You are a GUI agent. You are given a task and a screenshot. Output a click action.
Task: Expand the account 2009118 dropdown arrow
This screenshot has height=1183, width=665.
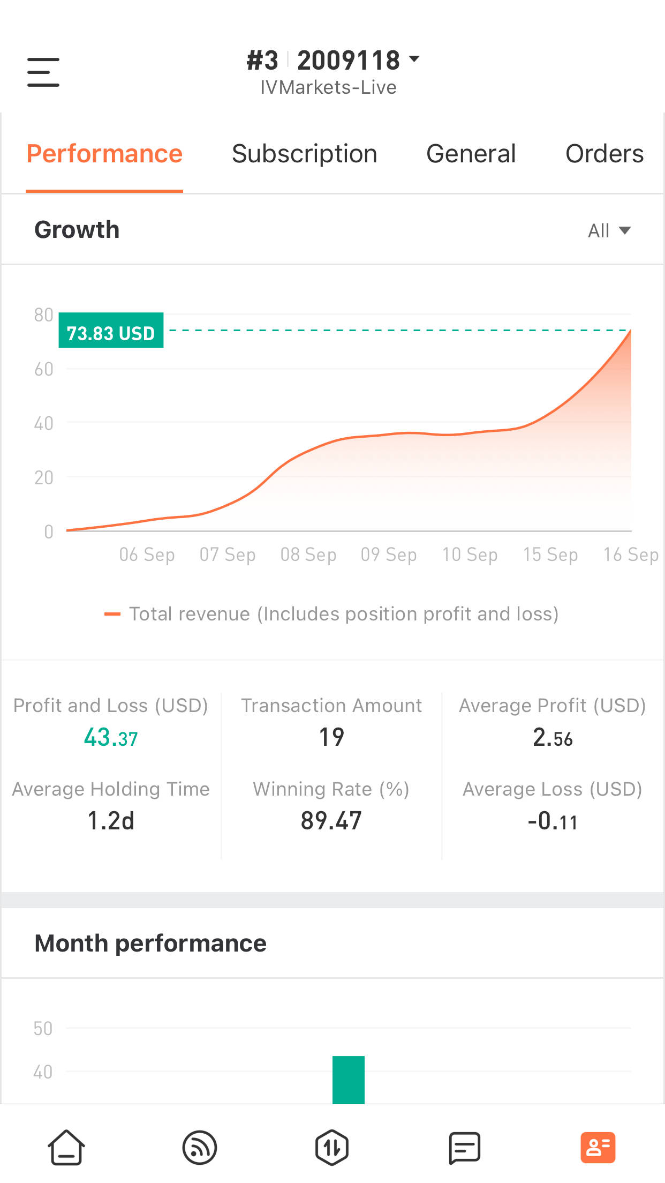[414, 59]
